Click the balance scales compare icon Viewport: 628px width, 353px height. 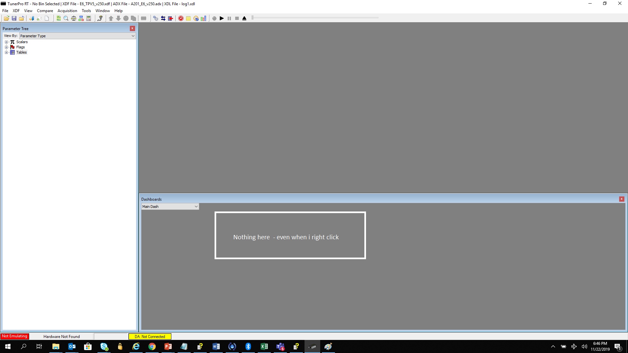(x=74, y=18)
